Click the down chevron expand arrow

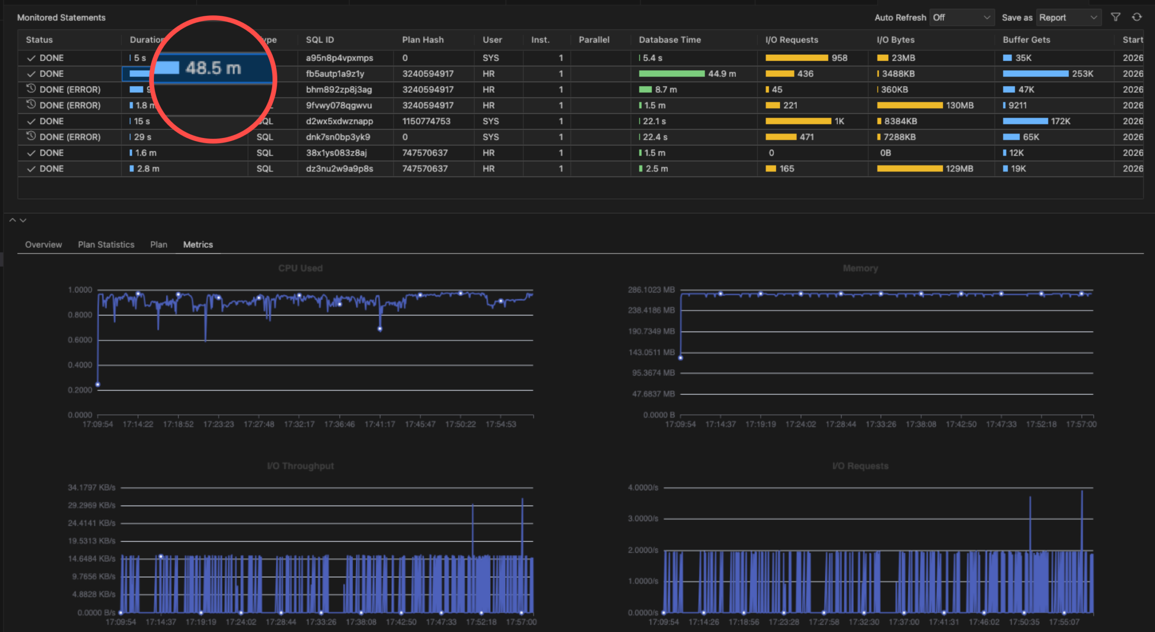point(23,220)
